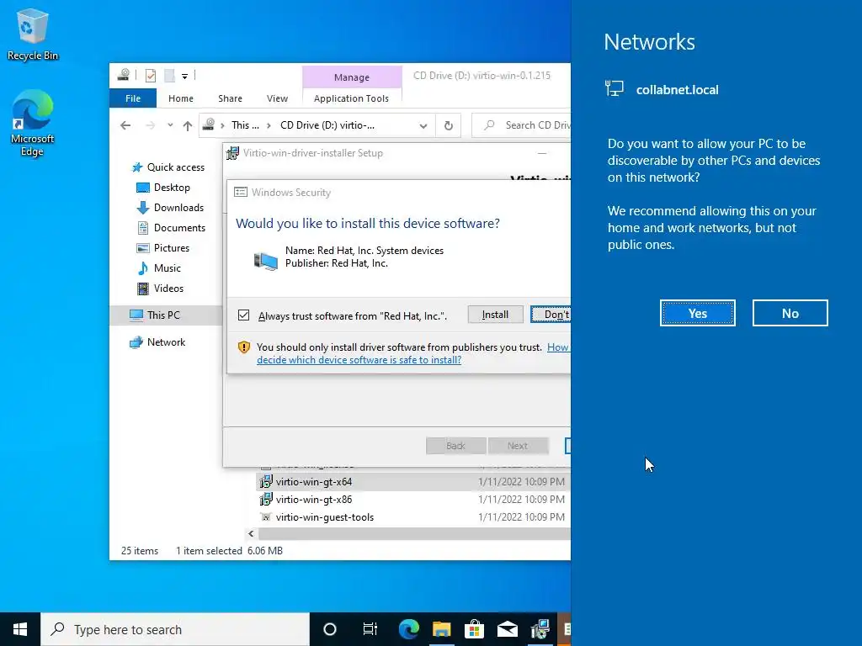862x646 pixels.
Task: Click the CD Drive (D:) breadcrumb segment
Action: click(327, 125)
